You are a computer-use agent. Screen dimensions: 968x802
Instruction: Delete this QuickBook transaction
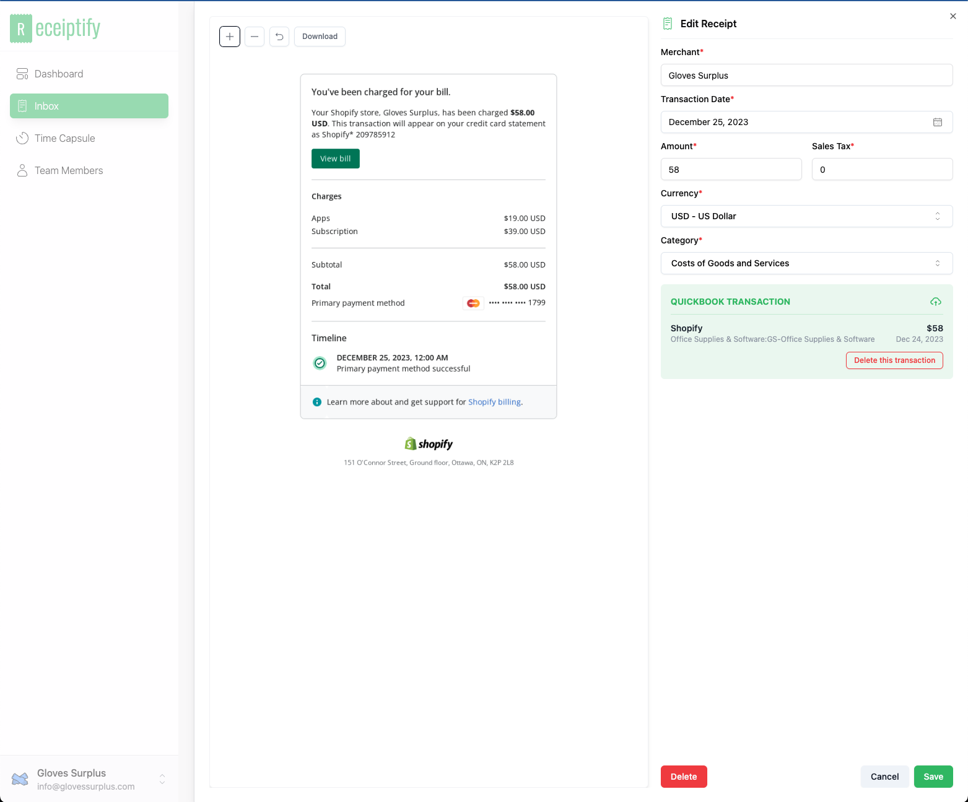(894, 360)
